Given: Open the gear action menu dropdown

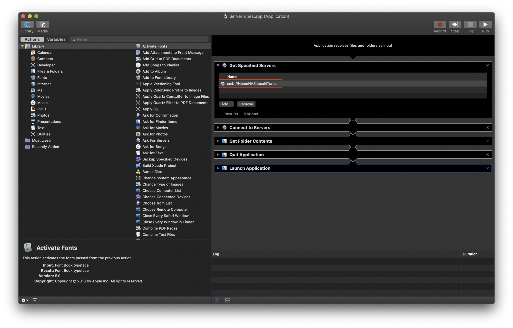Looking at the screenshot, I should pyautogui.click(x=25, y=300).
